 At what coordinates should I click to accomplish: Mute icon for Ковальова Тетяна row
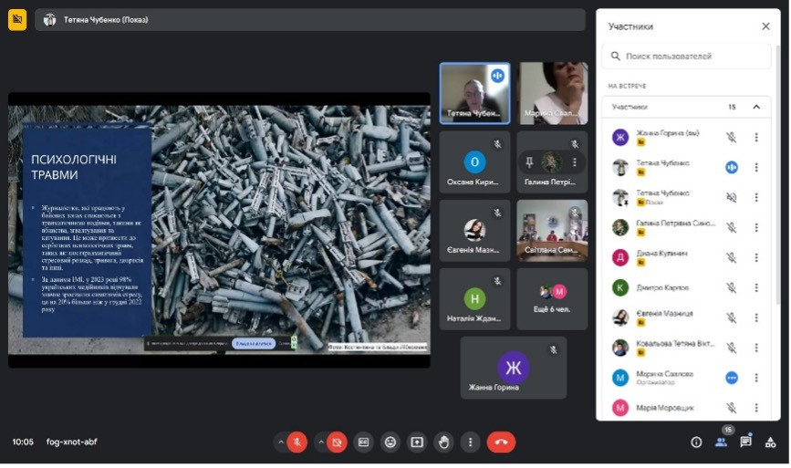point(731,348)
